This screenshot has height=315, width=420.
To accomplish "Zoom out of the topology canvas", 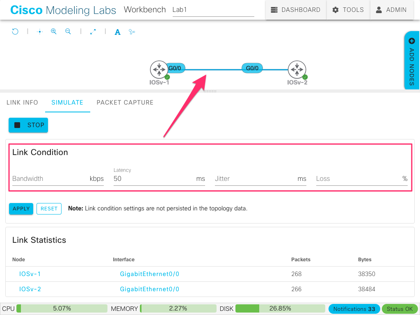I will [x=68, y=32].
